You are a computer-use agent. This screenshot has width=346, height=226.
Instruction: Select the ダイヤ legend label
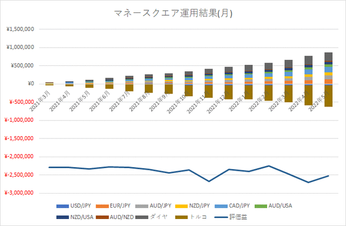click(158, 217)
